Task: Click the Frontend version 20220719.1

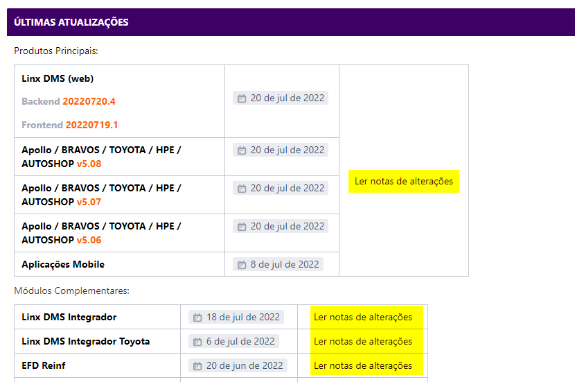Action: pos(91,125)
